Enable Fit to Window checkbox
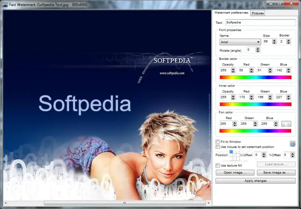Image resolution: width=301 pixels, height=209 pixels. pyautogui.click(x=217, y=142)
